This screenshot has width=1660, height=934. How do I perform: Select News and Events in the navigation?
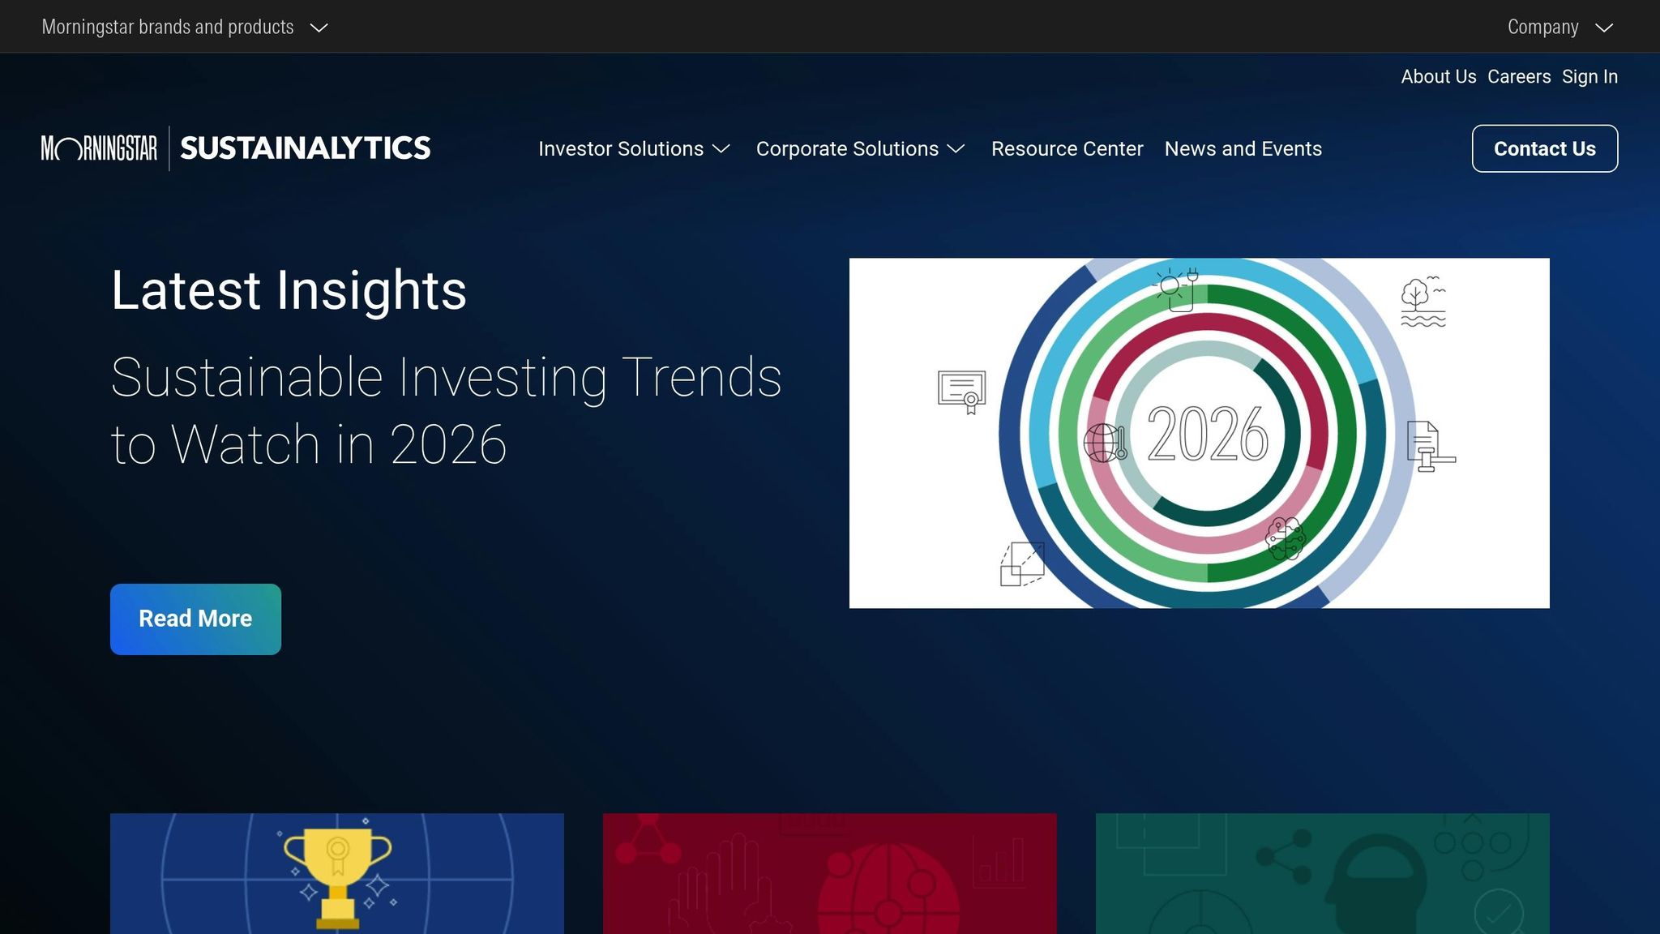(1243, 148)
